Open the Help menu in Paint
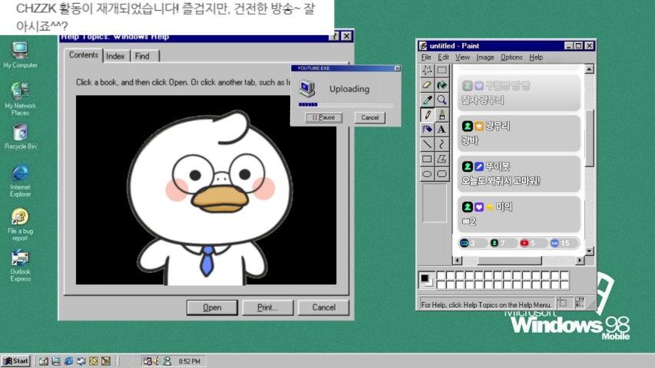655x368 pixels. point(536,58)
